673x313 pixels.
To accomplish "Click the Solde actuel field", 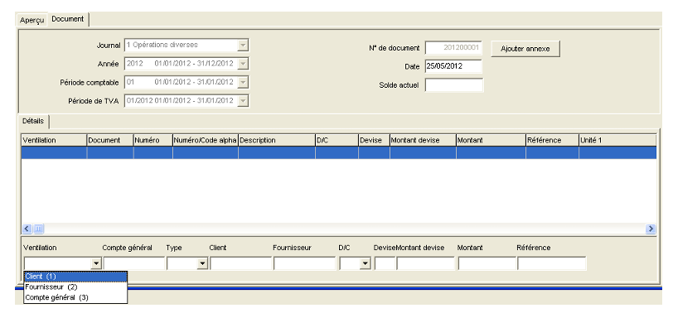I will coord(453,85).
